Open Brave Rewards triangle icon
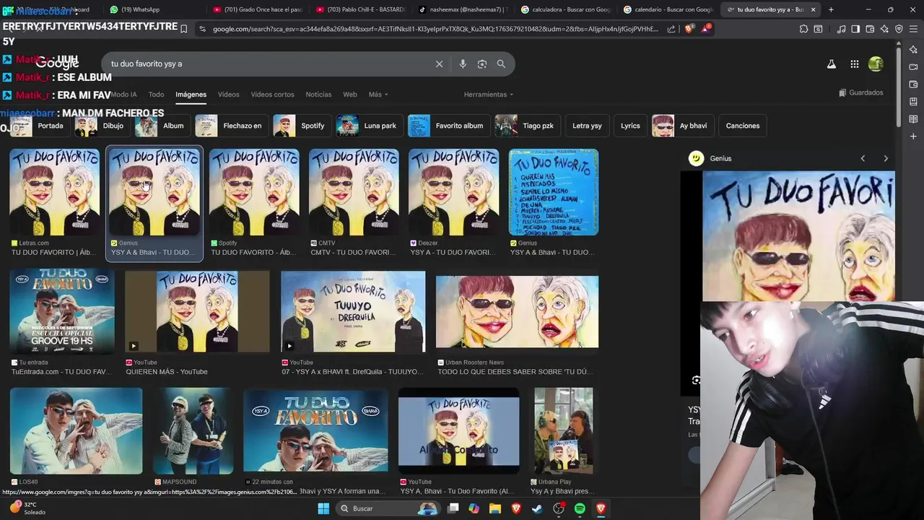 [x=705, y=29]
